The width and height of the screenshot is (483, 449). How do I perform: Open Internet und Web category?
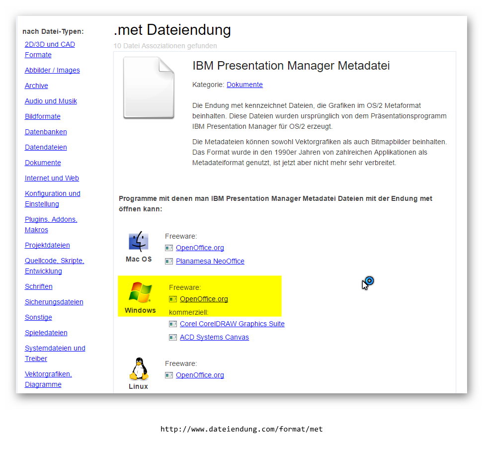point(52,178)
